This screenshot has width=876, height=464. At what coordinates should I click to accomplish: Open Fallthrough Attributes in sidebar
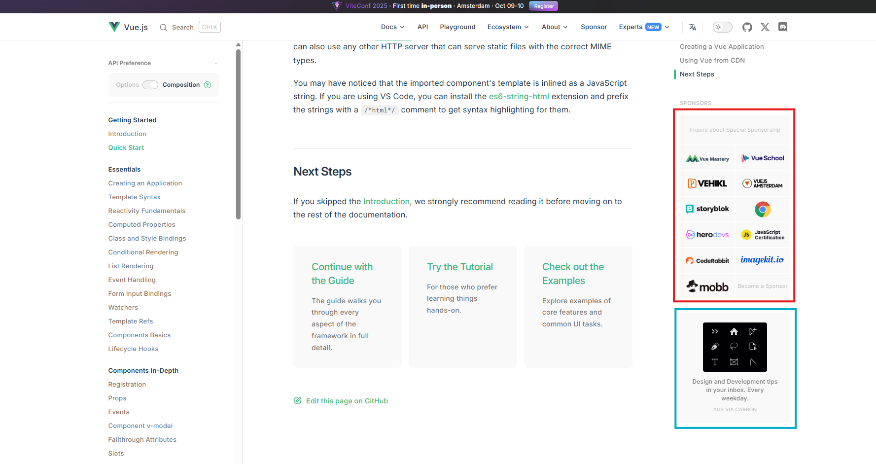click(142, 439)
